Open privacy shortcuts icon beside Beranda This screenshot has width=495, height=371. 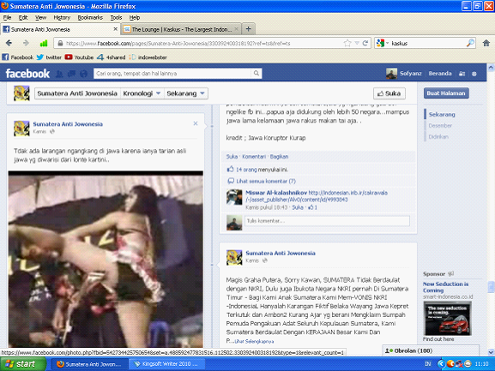coord(462,74)
